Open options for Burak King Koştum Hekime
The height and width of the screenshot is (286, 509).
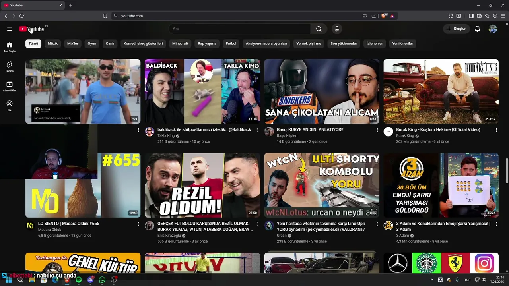click(496, 130)
